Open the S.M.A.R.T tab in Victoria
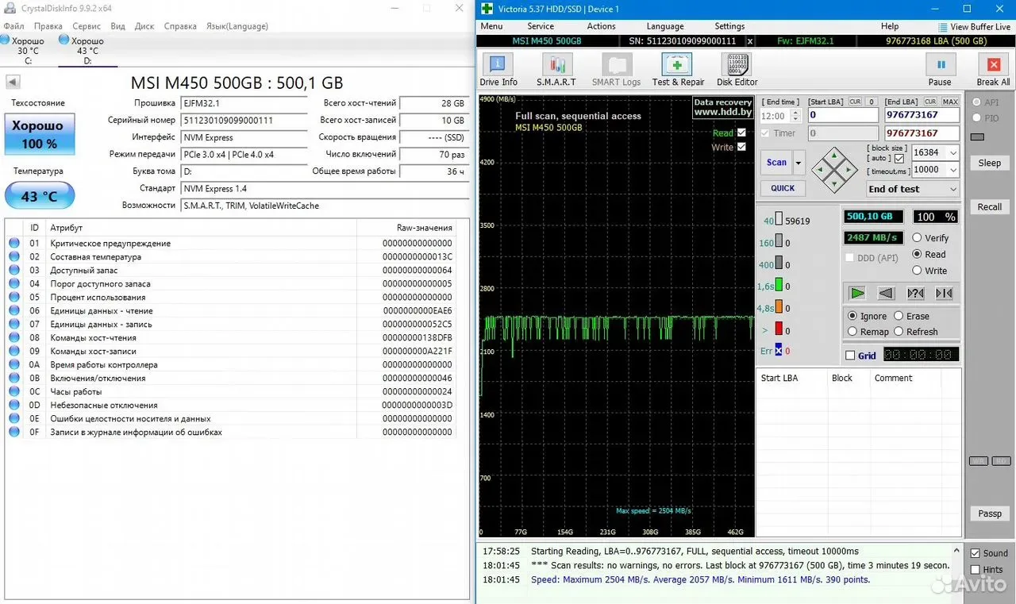Image resolution: width=1016 pixels, height=604 pixels. (557, 70)
